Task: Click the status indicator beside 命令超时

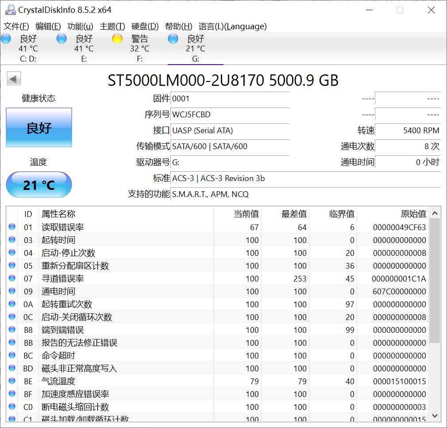Action: pos(12,355)
